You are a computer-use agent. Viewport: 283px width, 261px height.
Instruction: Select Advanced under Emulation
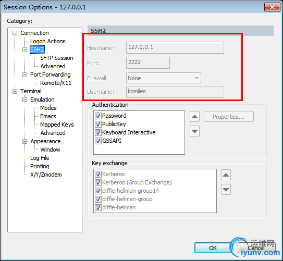click(53, 133)
